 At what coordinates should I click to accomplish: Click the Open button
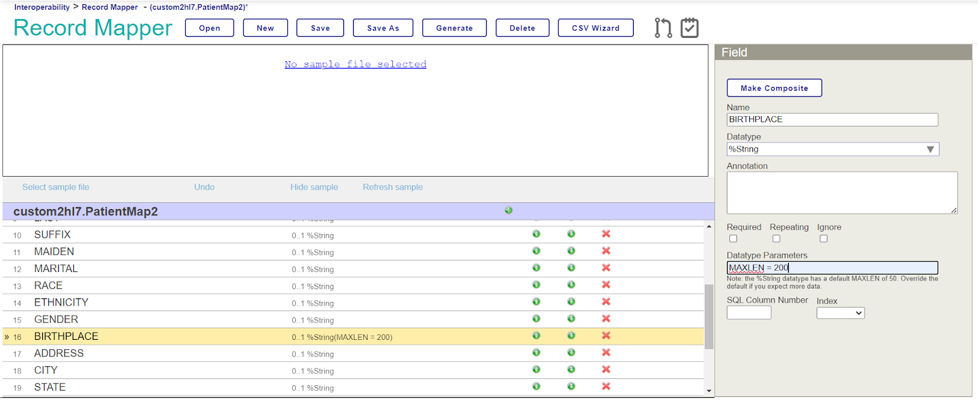pos(210,28)
